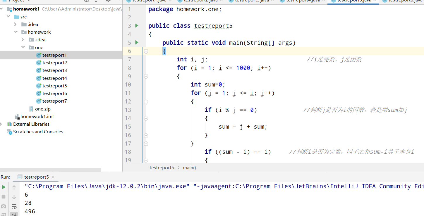Click the number 1000 in the for loop
The width and height of the screenshot is (424, 216).
(243, 68)
